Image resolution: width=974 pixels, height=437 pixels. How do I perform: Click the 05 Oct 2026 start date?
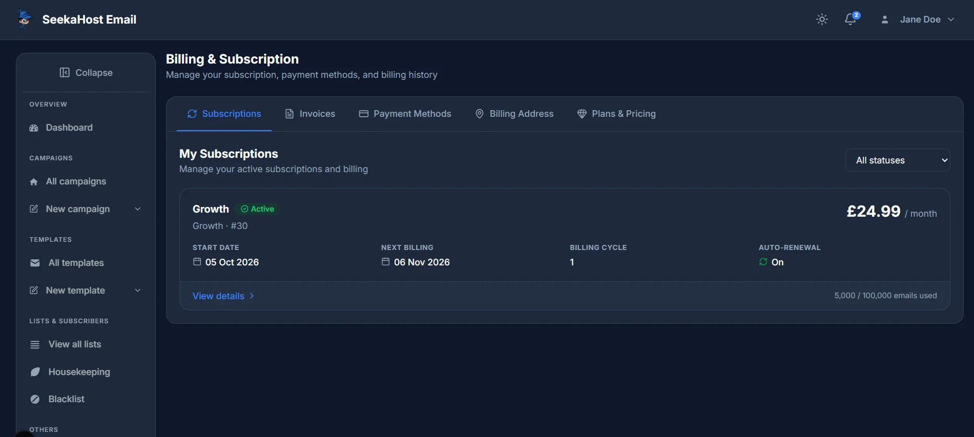coord(232,262)
